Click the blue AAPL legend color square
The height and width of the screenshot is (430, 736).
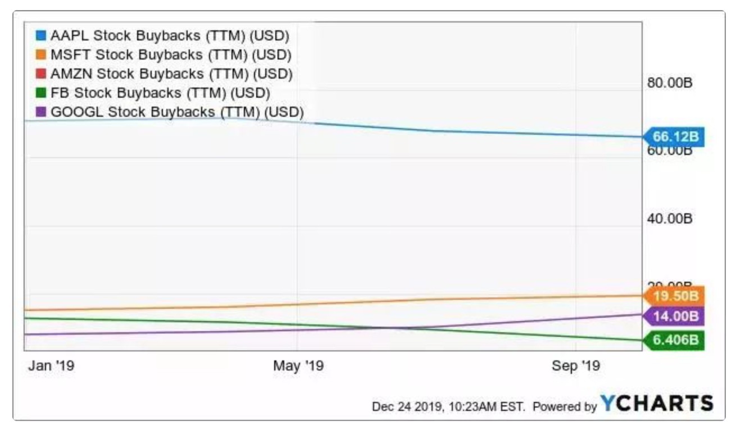click(40, 36)
